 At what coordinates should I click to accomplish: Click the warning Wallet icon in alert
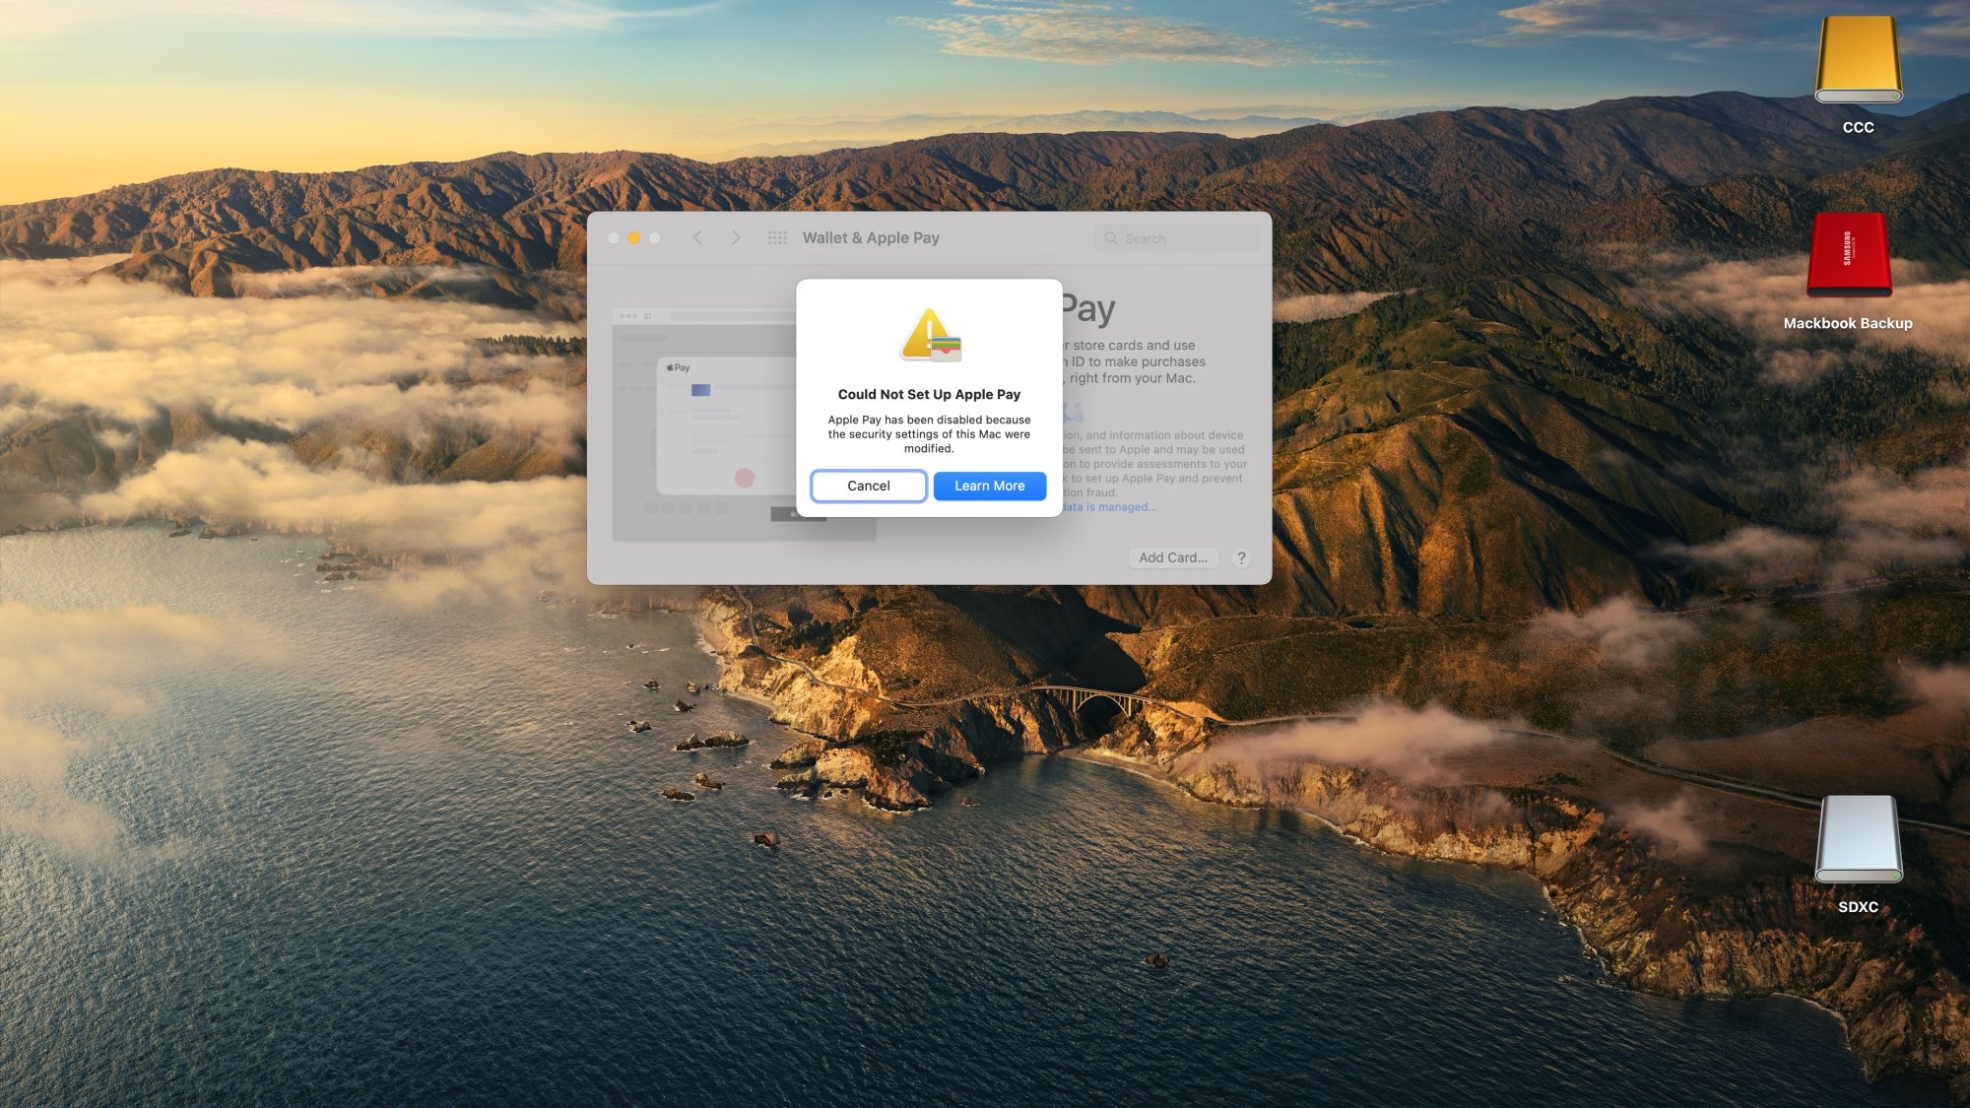(930, 335)
